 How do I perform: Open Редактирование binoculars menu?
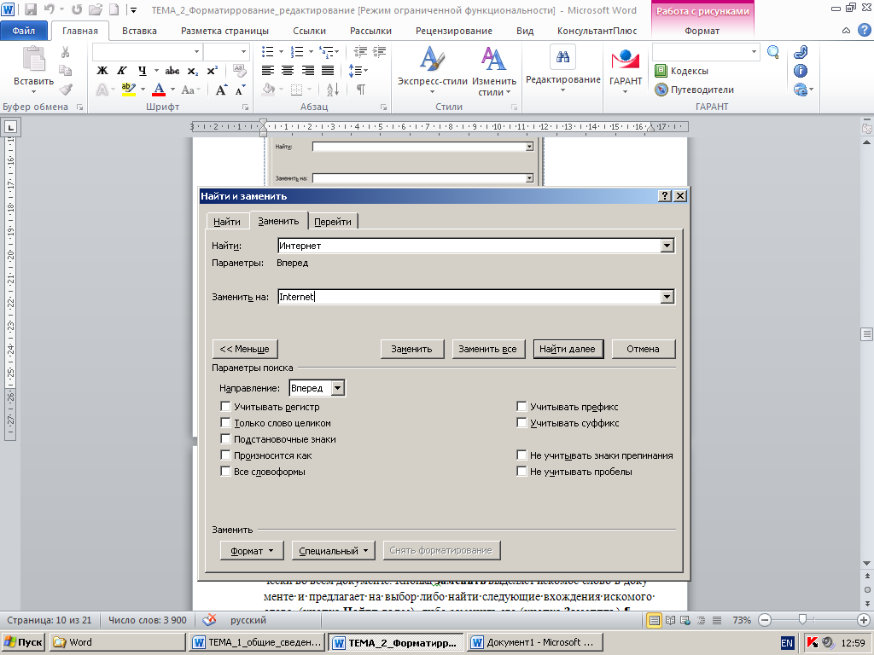(x=563, y=68)
